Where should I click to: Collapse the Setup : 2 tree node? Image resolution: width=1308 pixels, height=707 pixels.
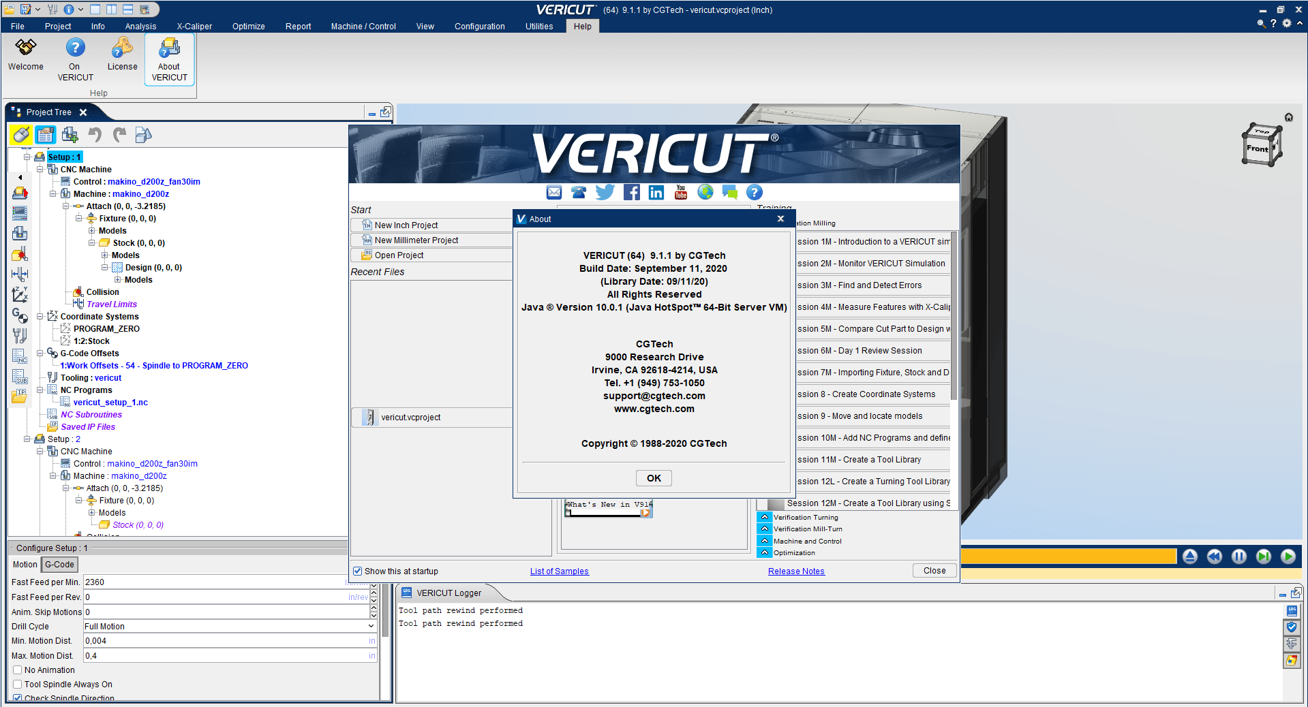point(27,439)
